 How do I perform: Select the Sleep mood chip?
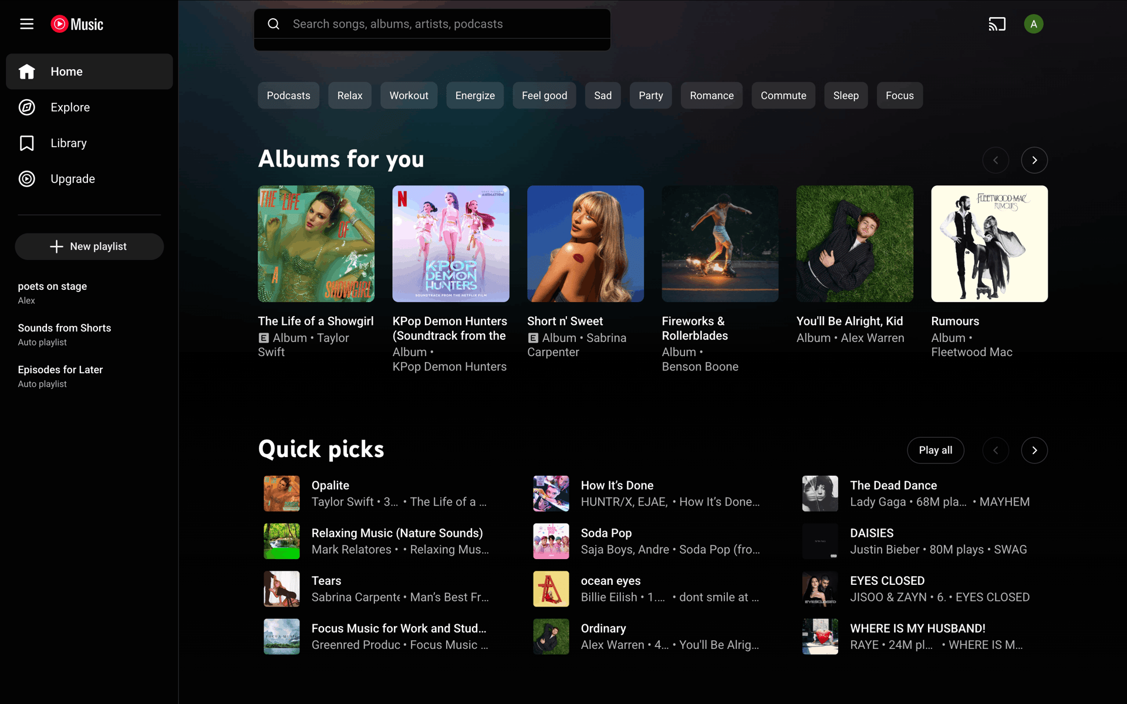tap(846, 96)
